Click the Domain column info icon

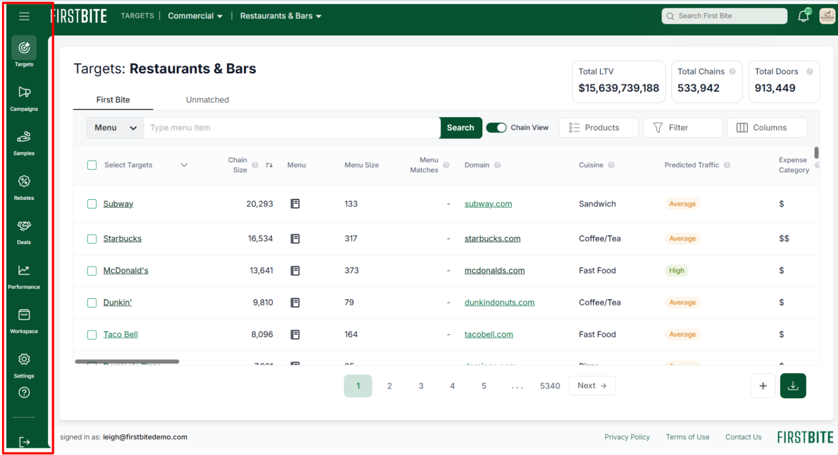(498, 165)
